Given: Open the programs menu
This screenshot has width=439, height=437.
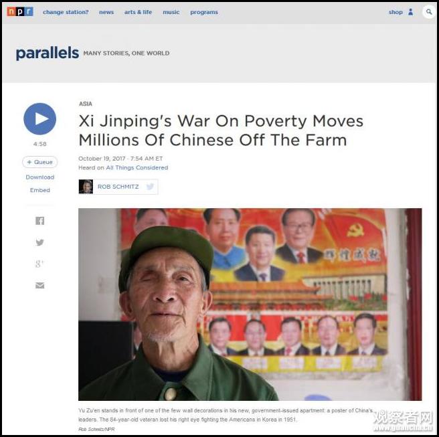Looking at the screenshot, I should tap(204, 12).
